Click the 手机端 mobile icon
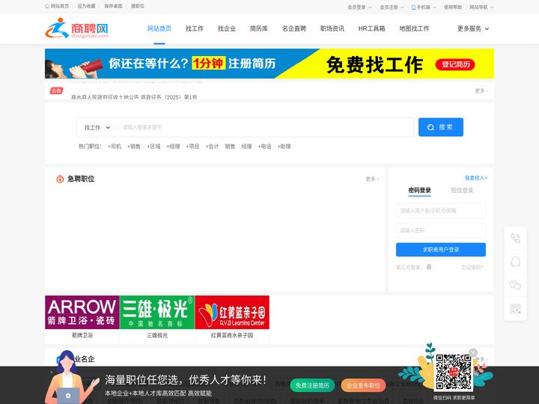Screen dimensions: 539x404 (x=413, y=7)
